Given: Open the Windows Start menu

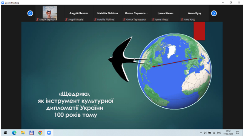Looking at the screenshot, I should click(5, 133).
